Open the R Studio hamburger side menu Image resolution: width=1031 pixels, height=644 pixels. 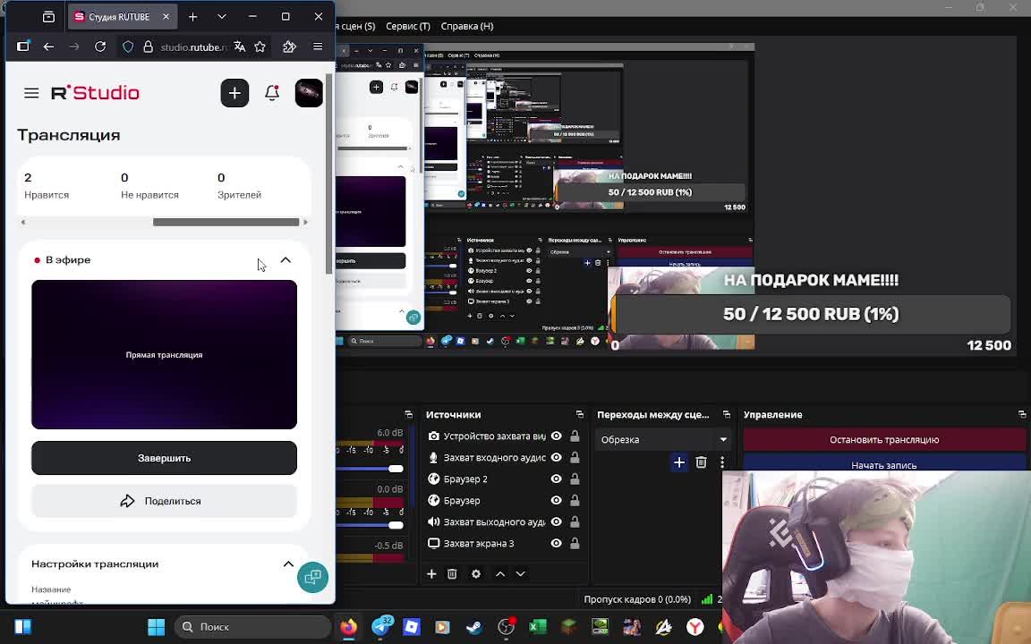point(31,93)
